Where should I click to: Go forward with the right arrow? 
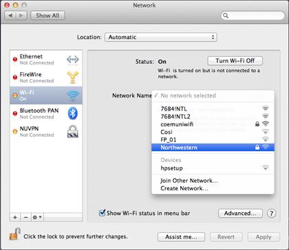[21, 16]
